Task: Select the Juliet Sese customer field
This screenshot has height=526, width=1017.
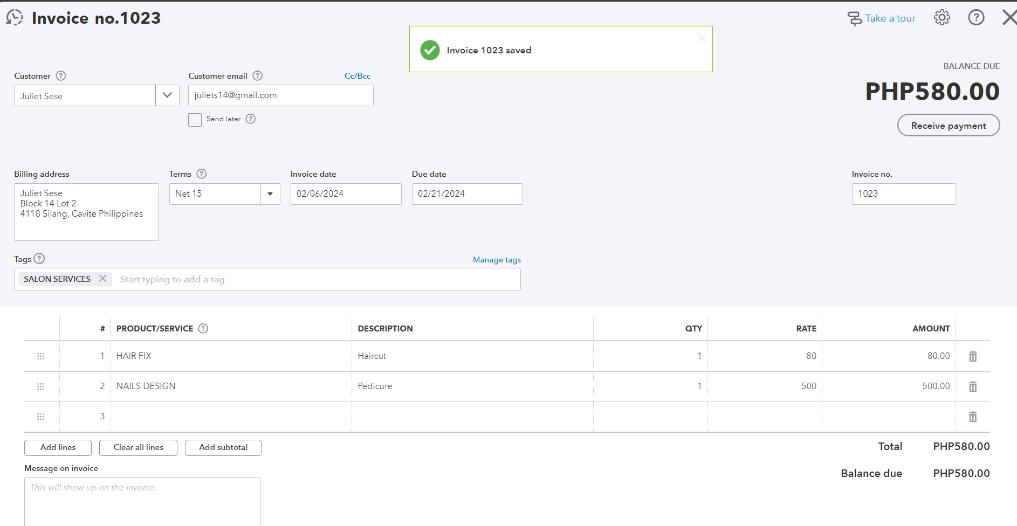Action: 85,95
